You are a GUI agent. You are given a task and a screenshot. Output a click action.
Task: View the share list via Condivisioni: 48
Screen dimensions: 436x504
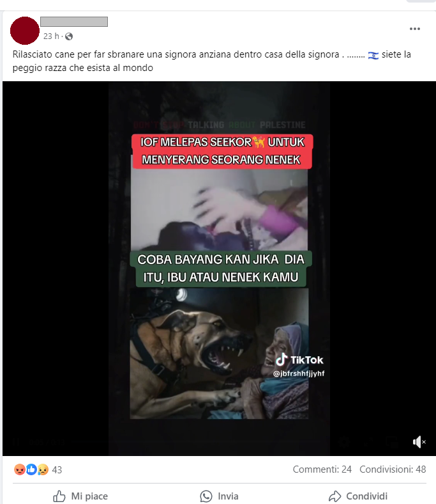pos(393,469)
